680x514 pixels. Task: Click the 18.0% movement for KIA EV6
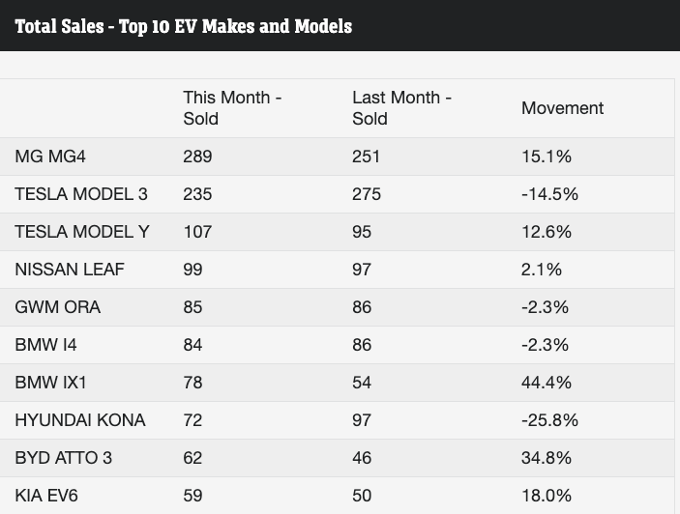pyautogui.click(x=547, y=496)
